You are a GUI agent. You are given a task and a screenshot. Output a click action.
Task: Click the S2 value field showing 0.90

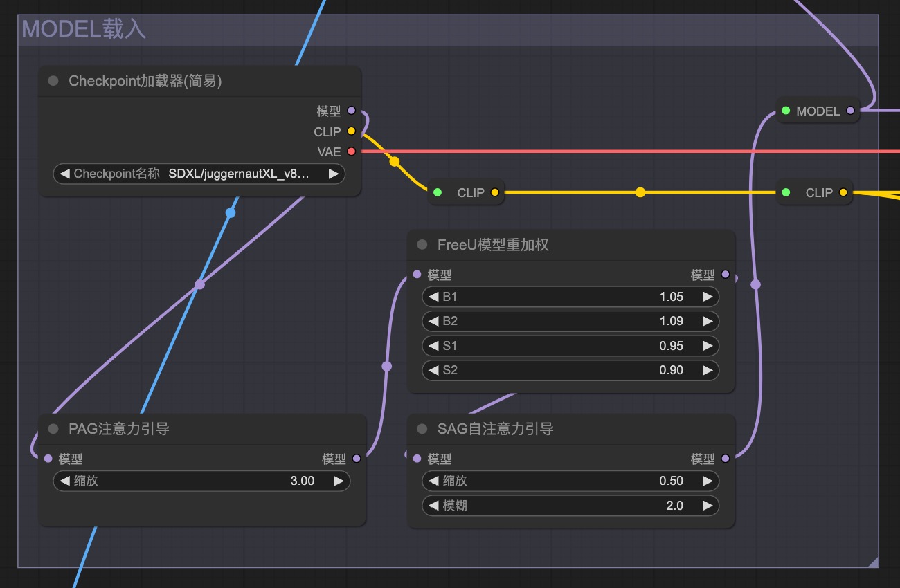(570, 370)
